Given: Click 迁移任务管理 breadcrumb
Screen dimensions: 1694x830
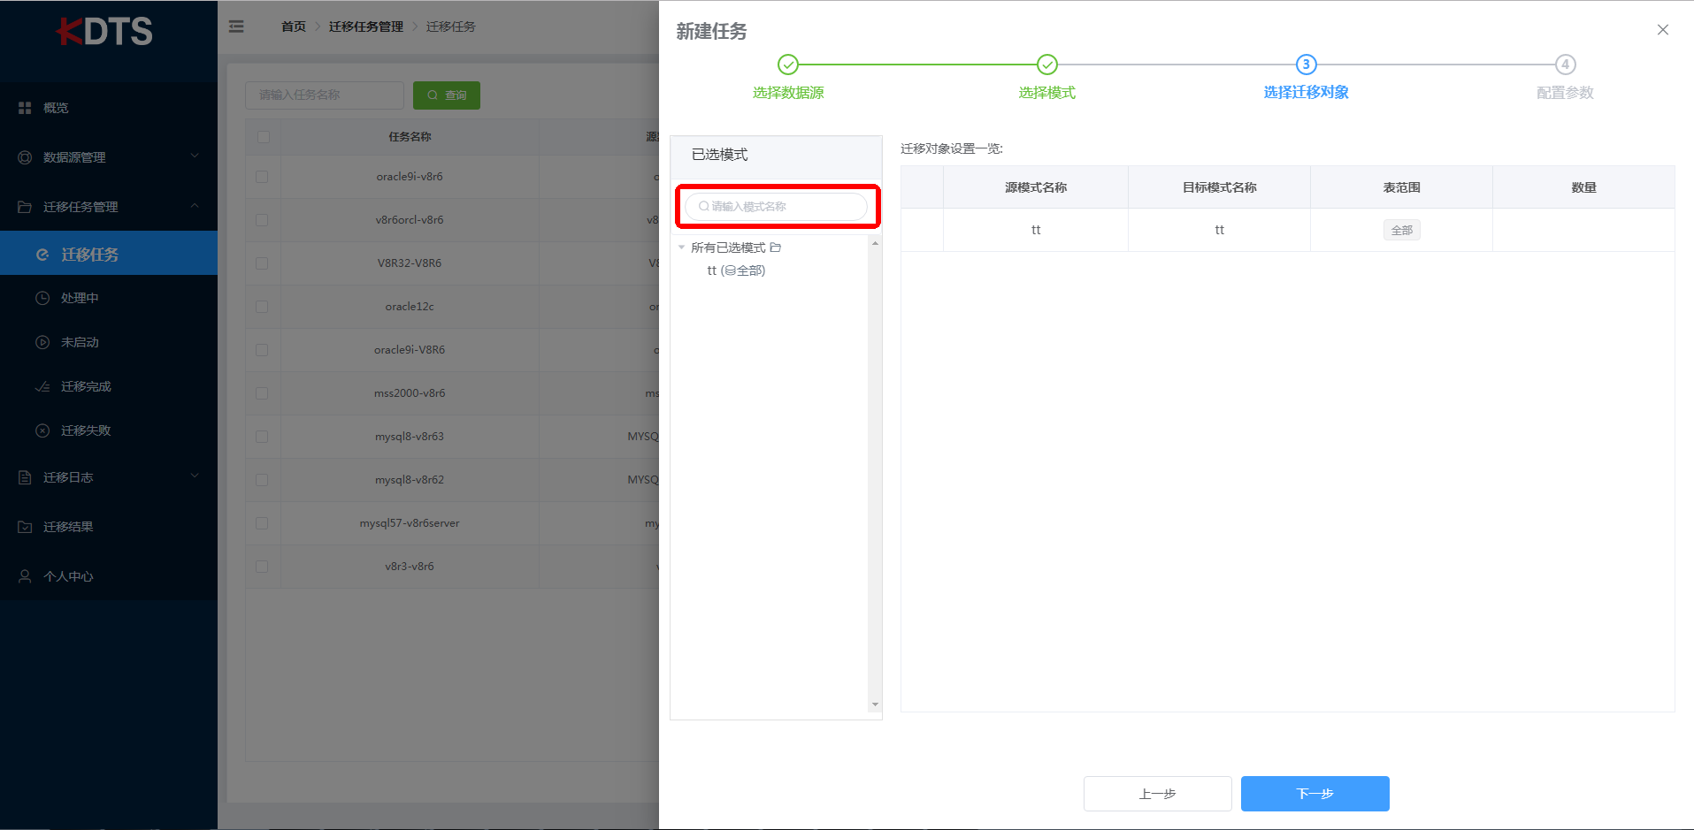Looking at the screenshot, I should pos(366,27).
